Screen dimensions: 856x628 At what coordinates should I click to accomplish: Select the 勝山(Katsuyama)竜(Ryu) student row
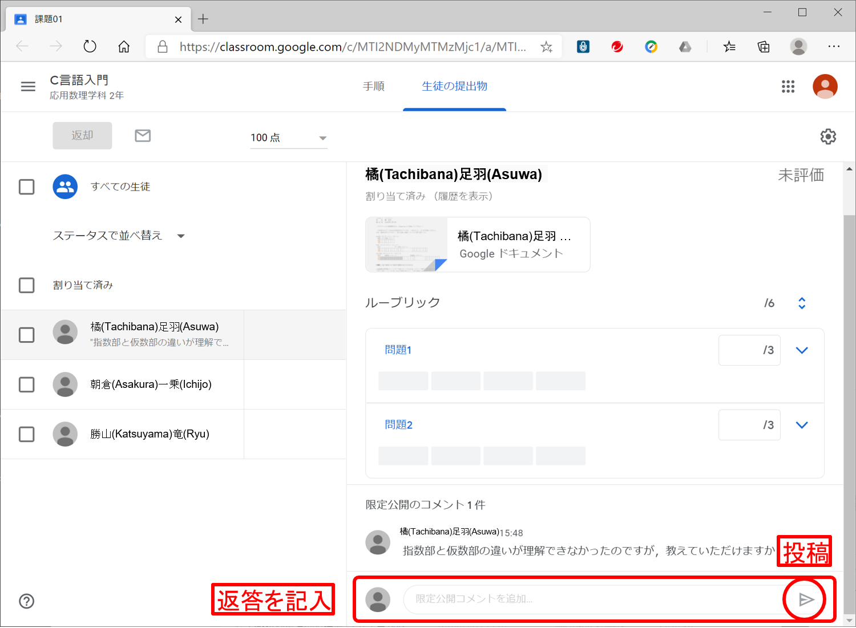point(173,434)
